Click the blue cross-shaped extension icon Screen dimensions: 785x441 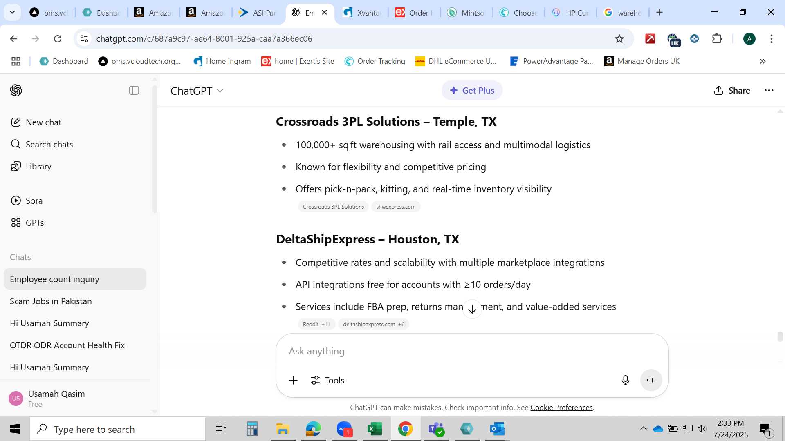tap(695, 39)
